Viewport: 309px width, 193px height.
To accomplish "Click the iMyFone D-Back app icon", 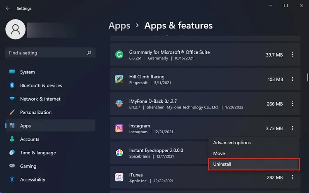I will tap(119, 104).
